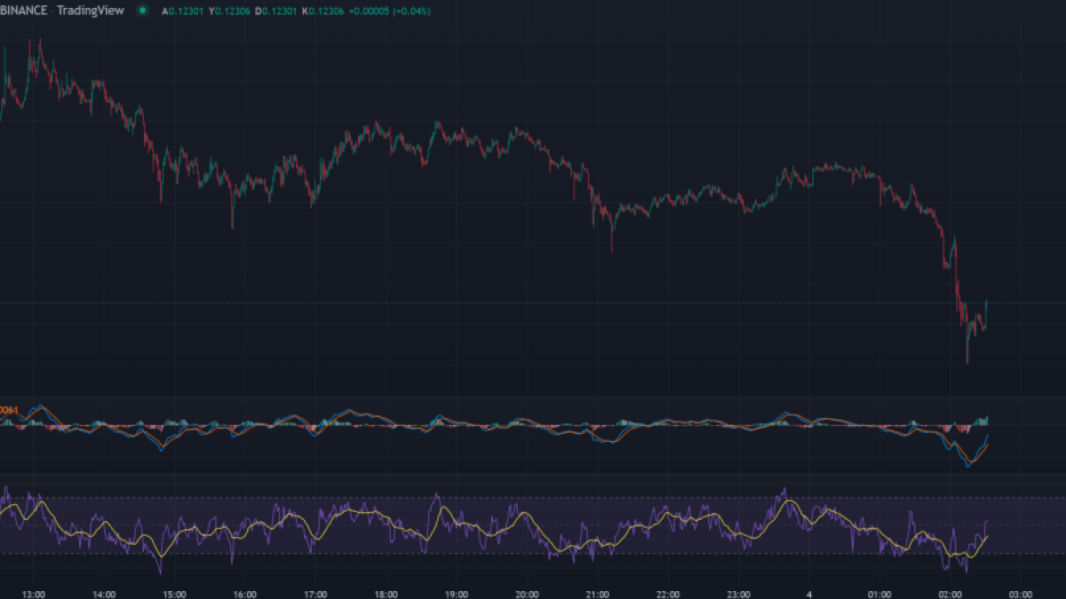Click the TradingView label in the header

tap(91, 11)
